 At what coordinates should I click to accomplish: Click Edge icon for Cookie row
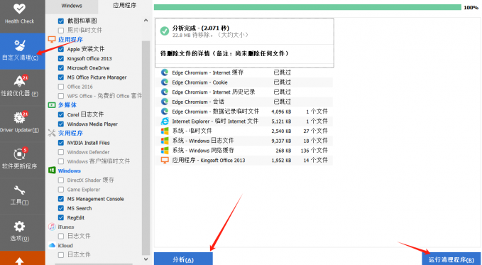coord(165,82)
